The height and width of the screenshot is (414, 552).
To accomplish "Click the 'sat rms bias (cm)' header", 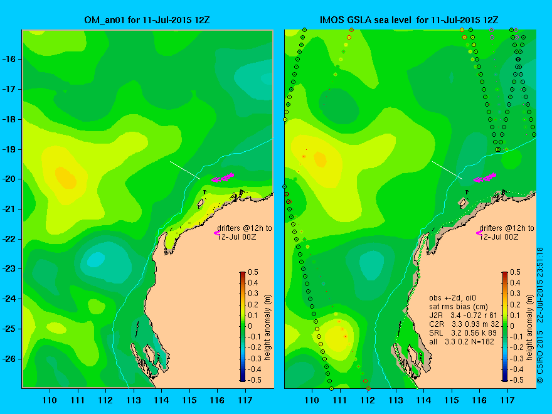I will (459, 307).
